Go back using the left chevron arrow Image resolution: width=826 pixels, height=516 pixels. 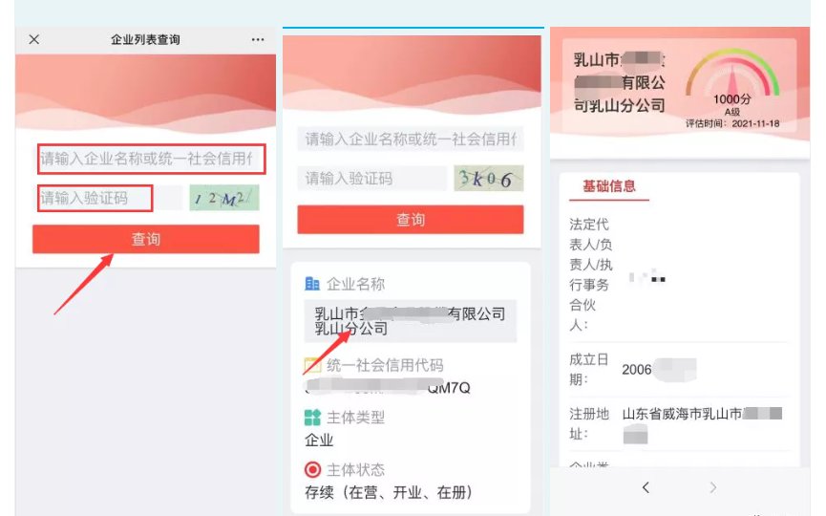click(646, 487)
